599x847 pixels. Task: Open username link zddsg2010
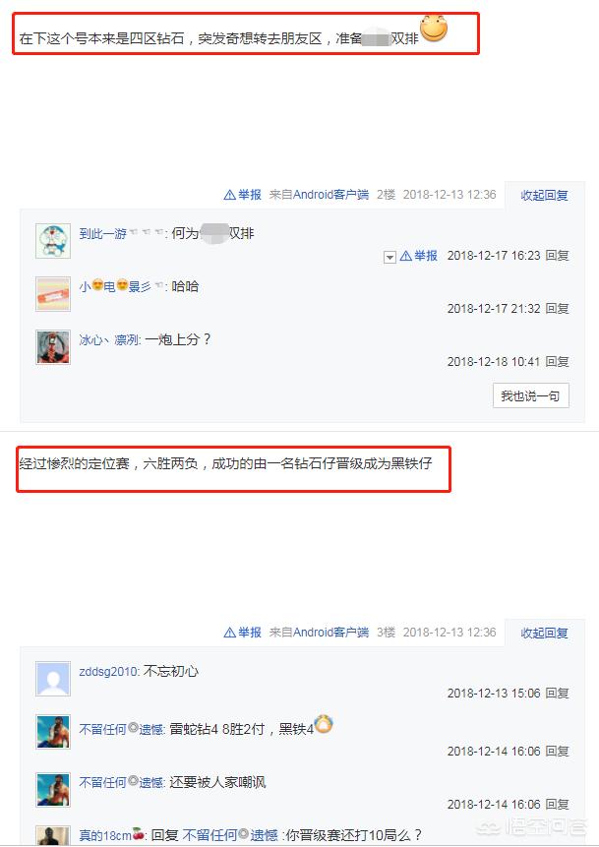[109, 672]
